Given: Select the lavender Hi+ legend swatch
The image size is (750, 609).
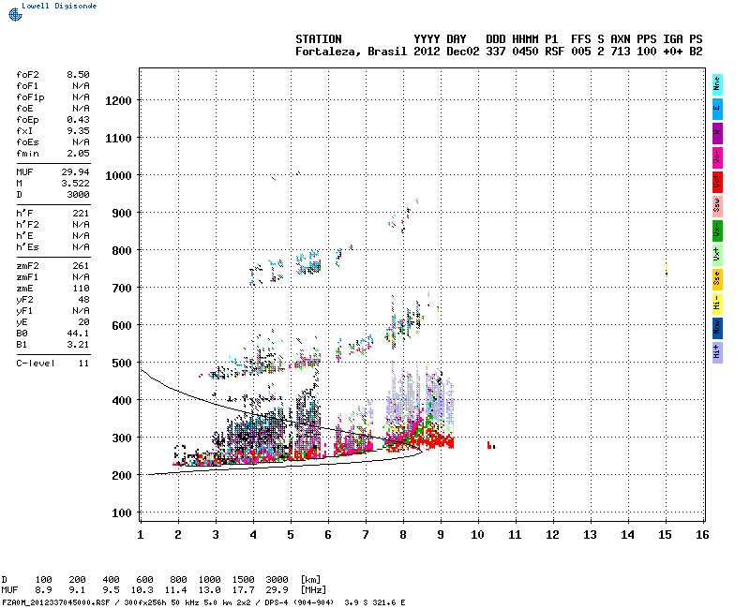Looking at the screenshot, I should (717, 353).
